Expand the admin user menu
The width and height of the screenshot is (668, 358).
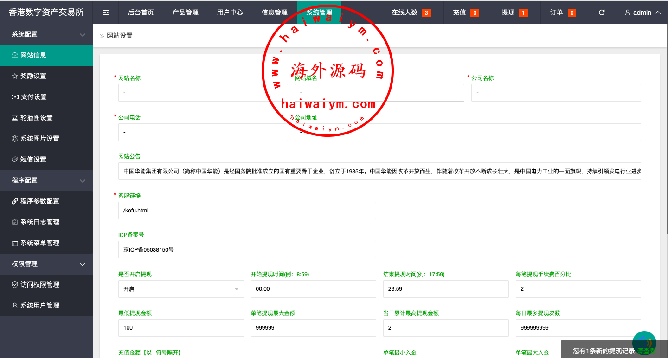(642, 13)
